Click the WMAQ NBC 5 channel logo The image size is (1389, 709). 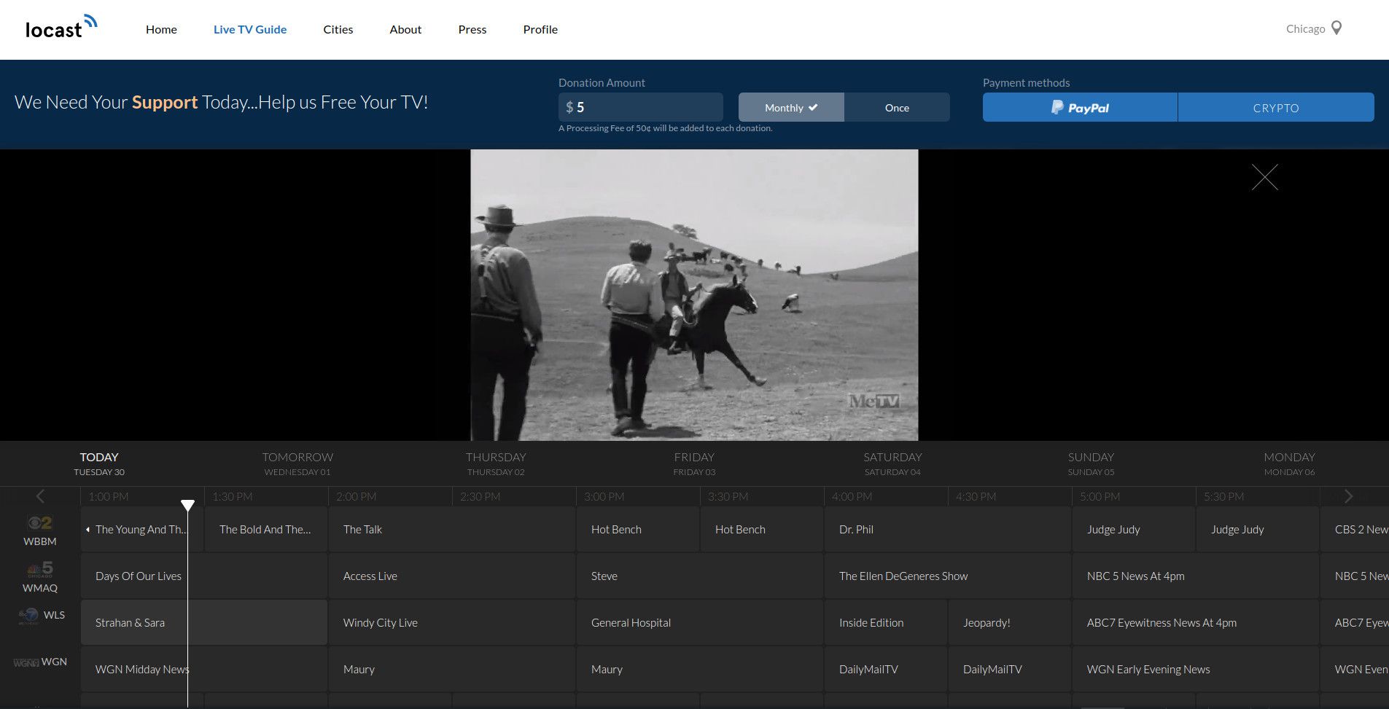pyautogui.click(x=39, y=570)
